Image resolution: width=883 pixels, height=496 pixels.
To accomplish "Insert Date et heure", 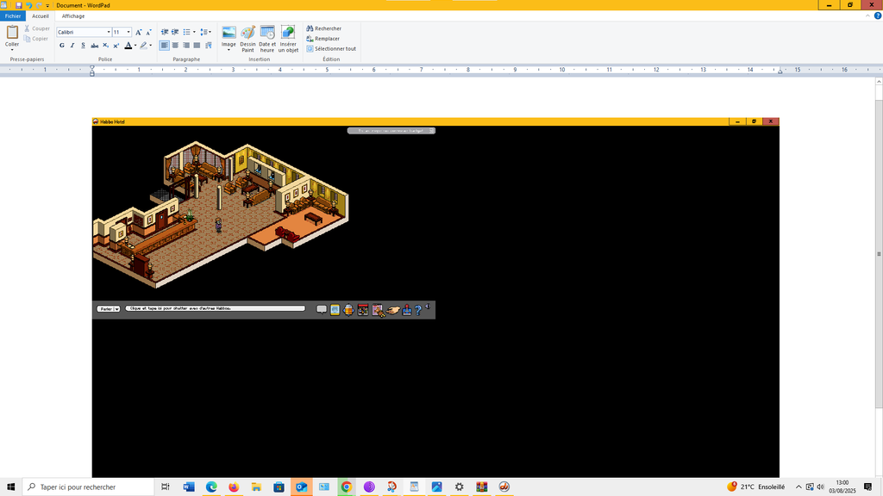I will coord(267,38).
